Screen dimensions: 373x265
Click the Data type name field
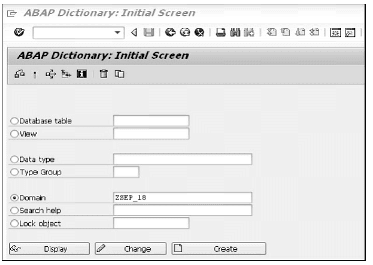(182, 159)
